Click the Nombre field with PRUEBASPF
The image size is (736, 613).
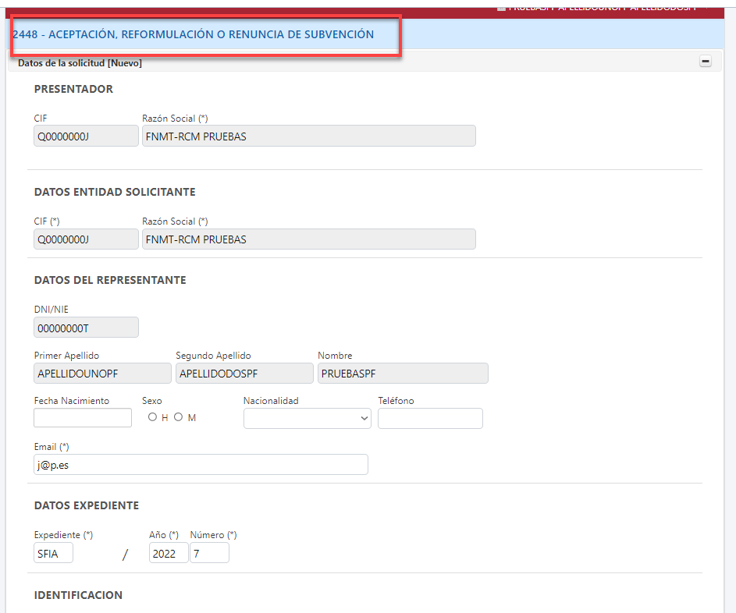(x=403, y=374)
